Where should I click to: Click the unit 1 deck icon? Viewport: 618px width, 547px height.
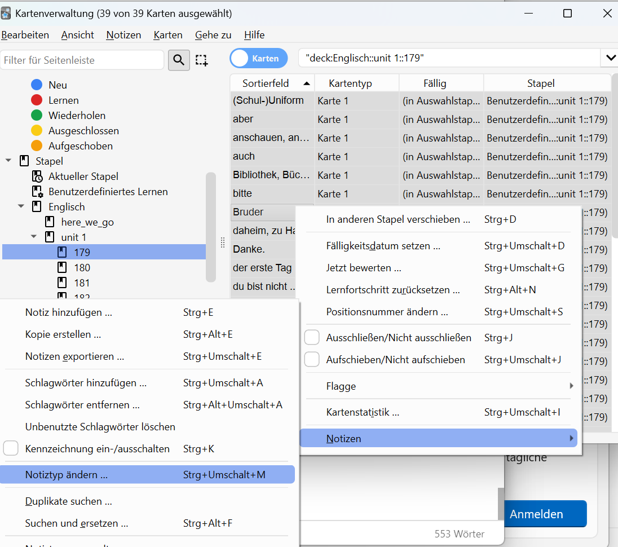pos(50,237)
